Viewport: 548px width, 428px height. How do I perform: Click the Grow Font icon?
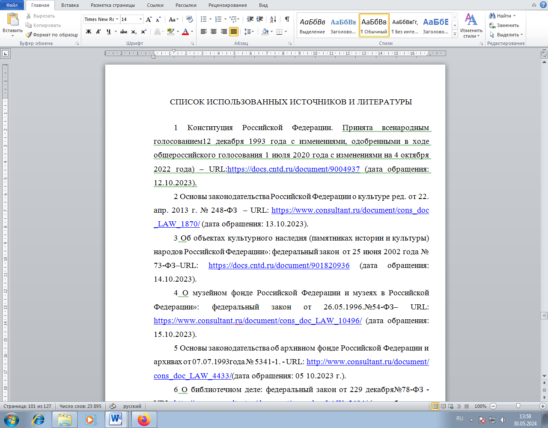(149, 19)
